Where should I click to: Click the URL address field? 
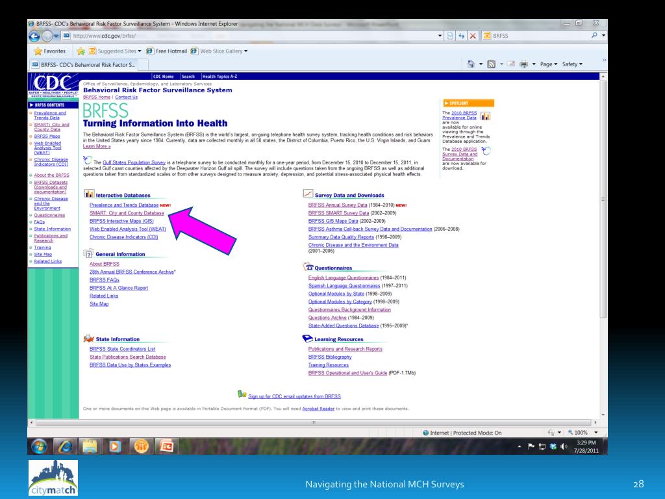tap(253, 36)
